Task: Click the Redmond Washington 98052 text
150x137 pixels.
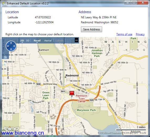Action: (x=100, y=22)
